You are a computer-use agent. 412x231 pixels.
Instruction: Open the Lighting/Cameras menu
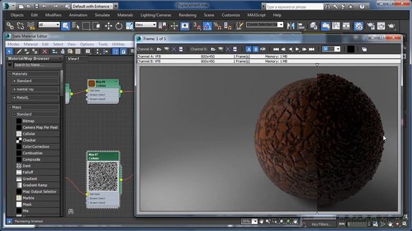point(156,15)
